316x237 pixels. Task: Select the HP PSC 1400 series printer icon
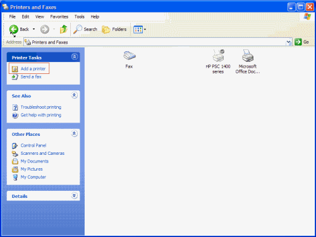218,56
